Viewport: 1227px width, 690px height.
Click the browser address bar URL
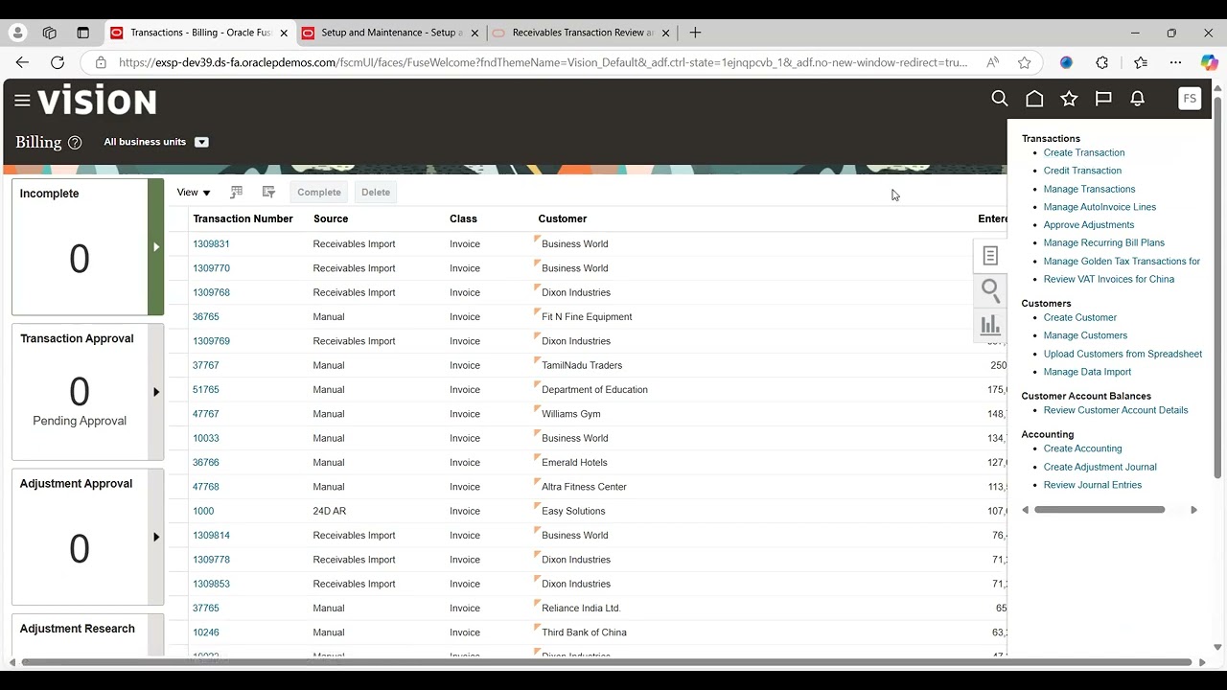544,62
